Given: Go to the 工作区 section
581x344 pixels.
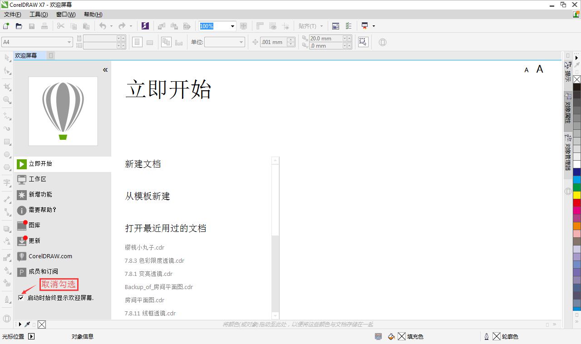Looking at the screenshot, I should click(x=62, y=179).
